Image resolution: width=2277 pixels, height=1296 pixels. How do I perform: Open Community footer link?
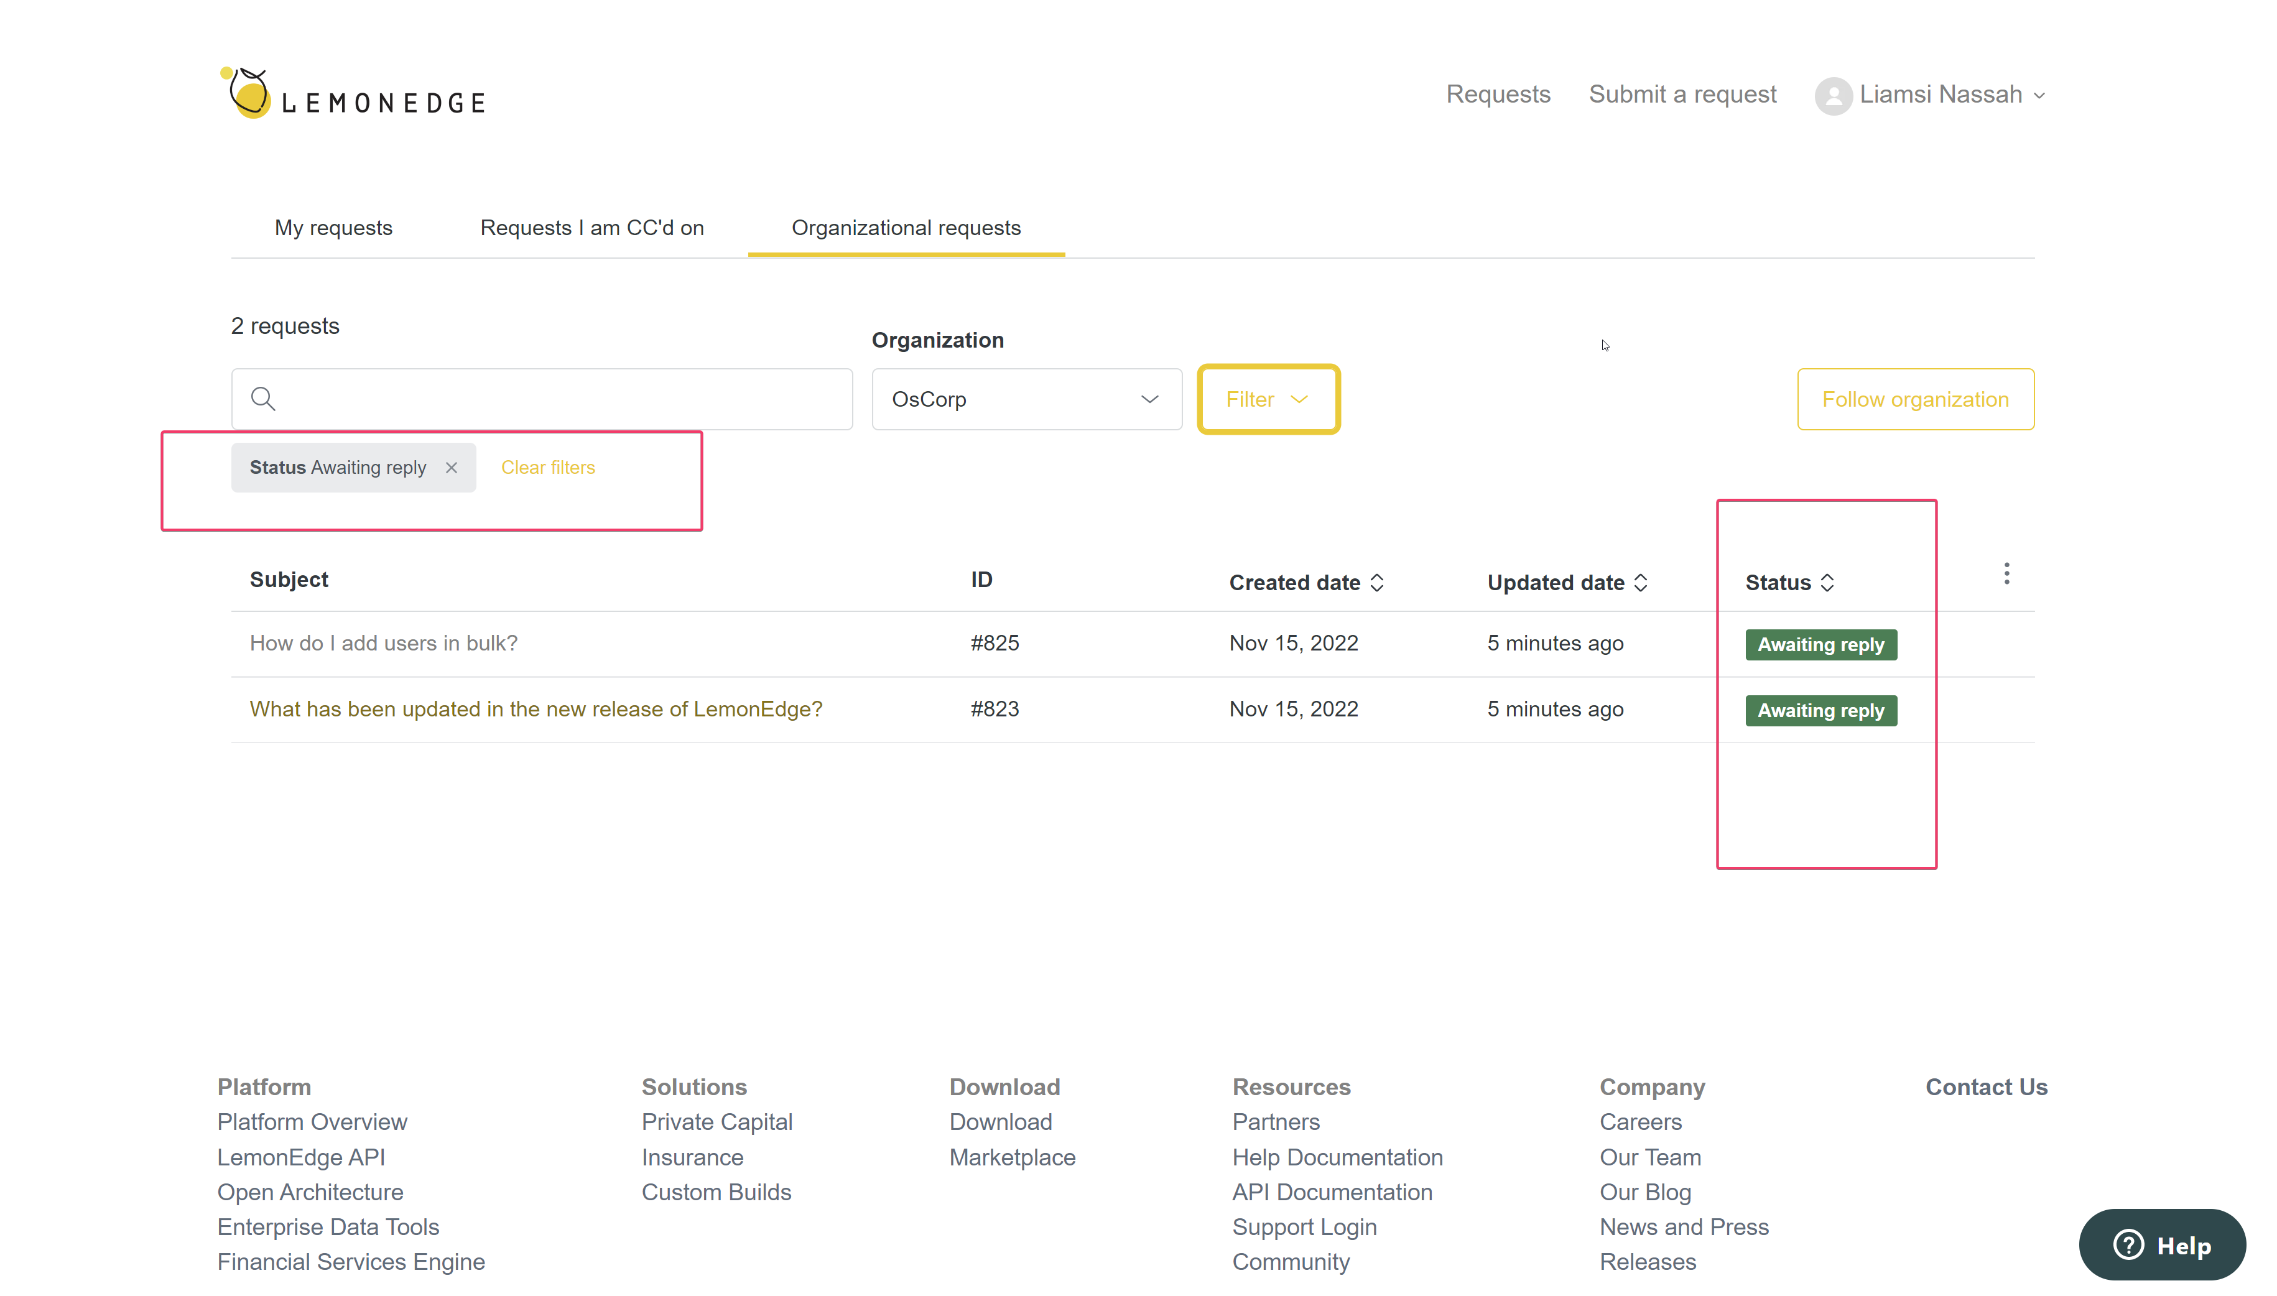pyautogui.click(x=1291, y=1261)
